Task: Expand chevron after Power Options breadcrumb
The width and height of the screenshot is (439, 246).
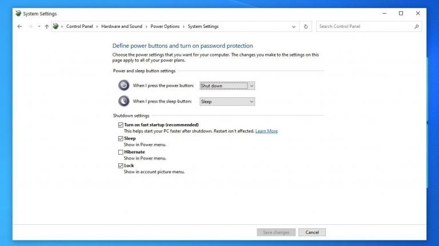Action: (183, 27)
